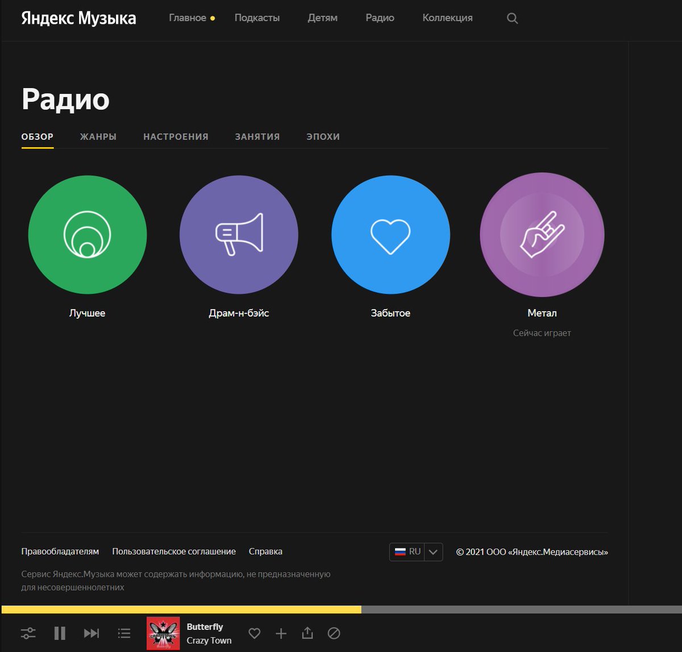Pause the current track
Screen dimensions: 682x652
pos(60,633)
